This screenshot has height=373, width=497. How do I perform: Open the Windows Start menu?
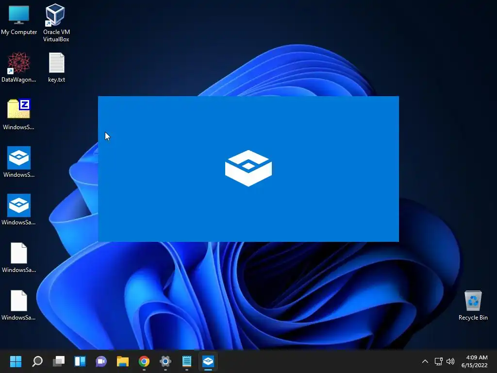coord(16,361)
